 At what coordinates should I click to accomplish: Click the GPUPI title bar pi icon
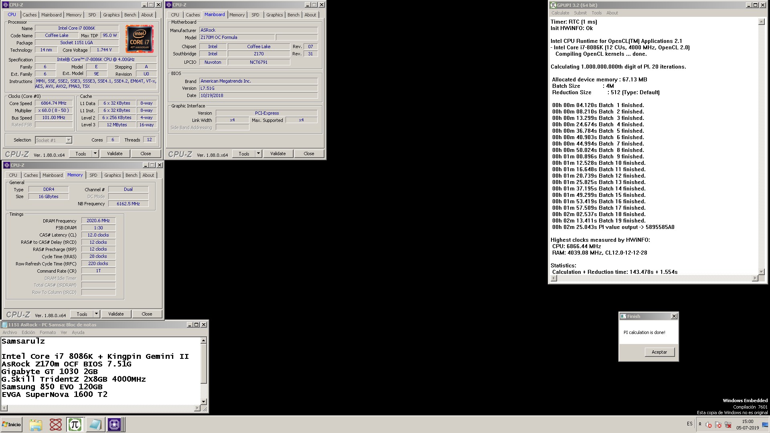(553, 5)
